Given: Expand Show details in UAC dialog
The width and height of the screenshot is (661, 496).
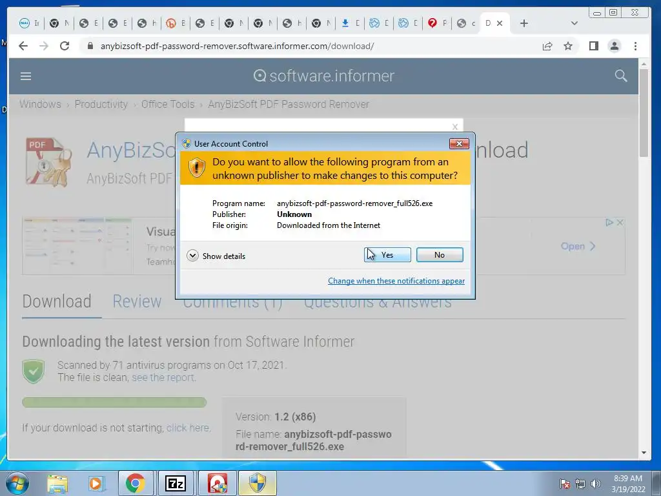Looking at the screenshot, I should [216, 256].
